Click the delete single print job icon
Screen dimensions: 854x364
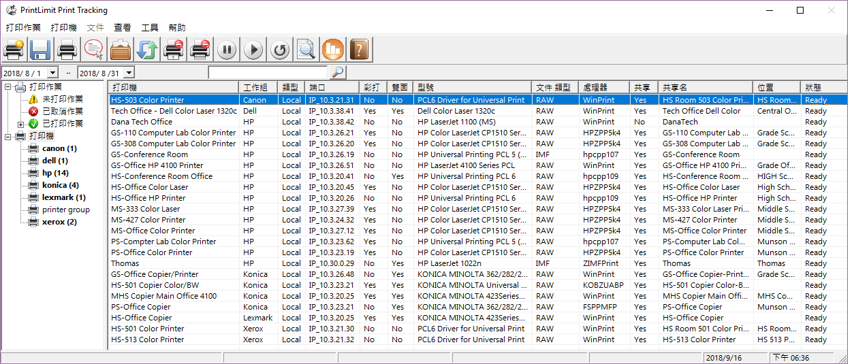[x=174, y=50]
